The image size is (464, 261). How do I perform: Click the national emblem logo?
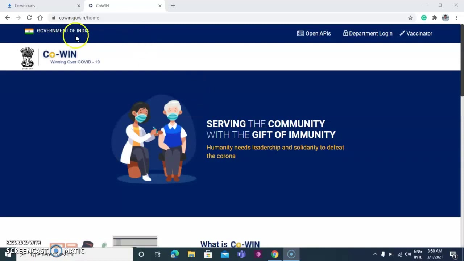tap(27, 58)
